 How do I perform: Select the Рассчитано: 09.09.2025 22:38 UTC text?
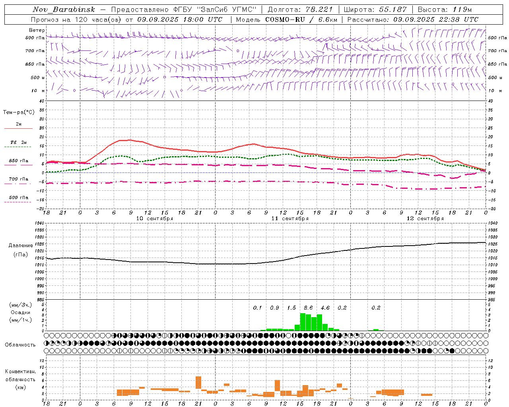coord(413,19)
